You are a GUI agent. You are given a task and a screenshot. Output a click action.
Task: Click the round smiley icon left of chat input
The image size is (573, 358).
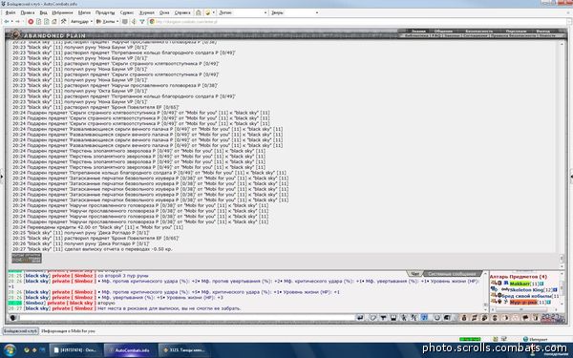pyautogui.click(x=12, y=318)
